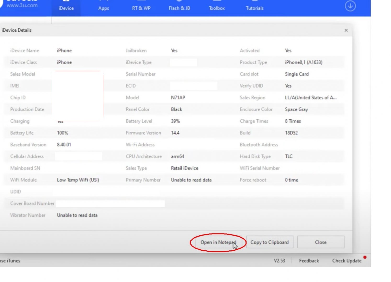The height and width of the screenshot is (282, 391).
Task: Click the Copy to Clipboard button
Action: [270, 242]
